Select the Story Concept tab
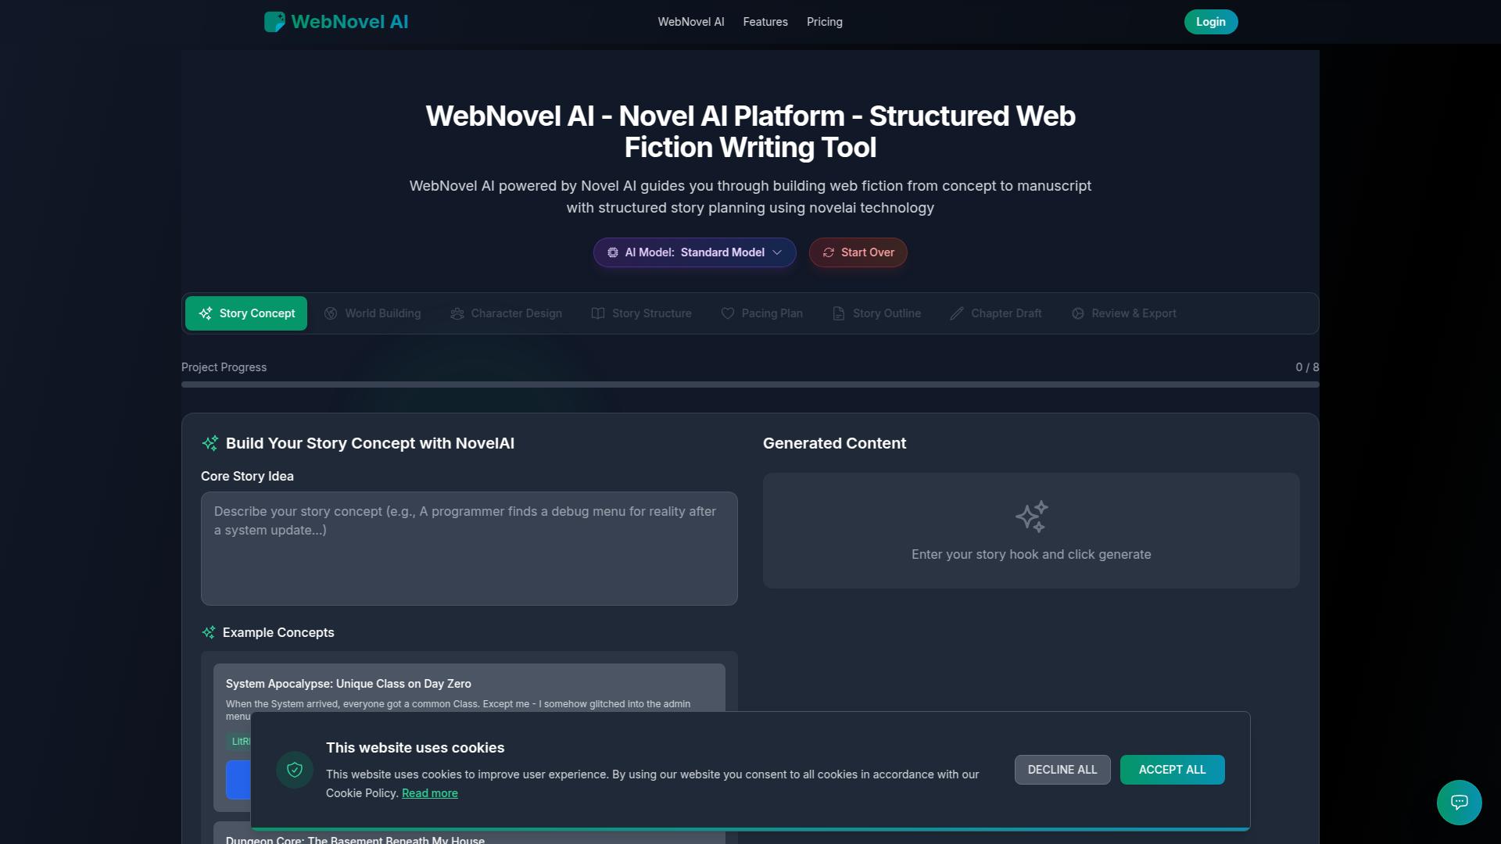The height and width of the screenshot is (844, 1501). coord(246,313)
